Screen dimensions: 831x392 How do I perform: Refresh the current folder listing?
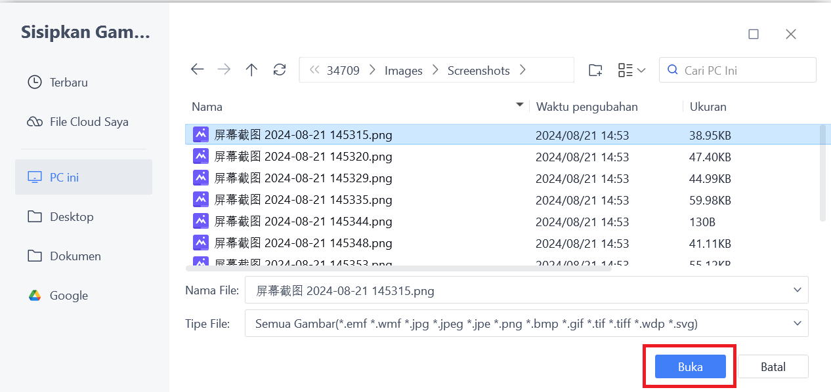click(x=280, y=69)
